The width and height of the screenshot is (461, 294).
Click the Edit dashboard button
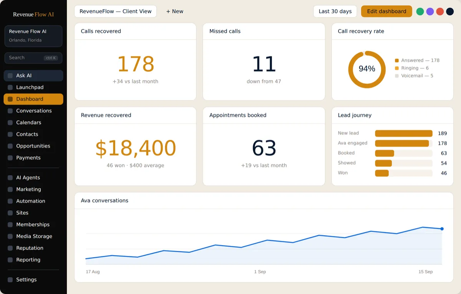tap(386, 11)
